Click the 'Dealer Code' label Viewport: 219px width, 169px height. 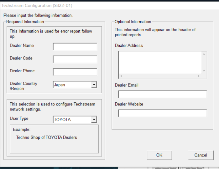point(21,58)
